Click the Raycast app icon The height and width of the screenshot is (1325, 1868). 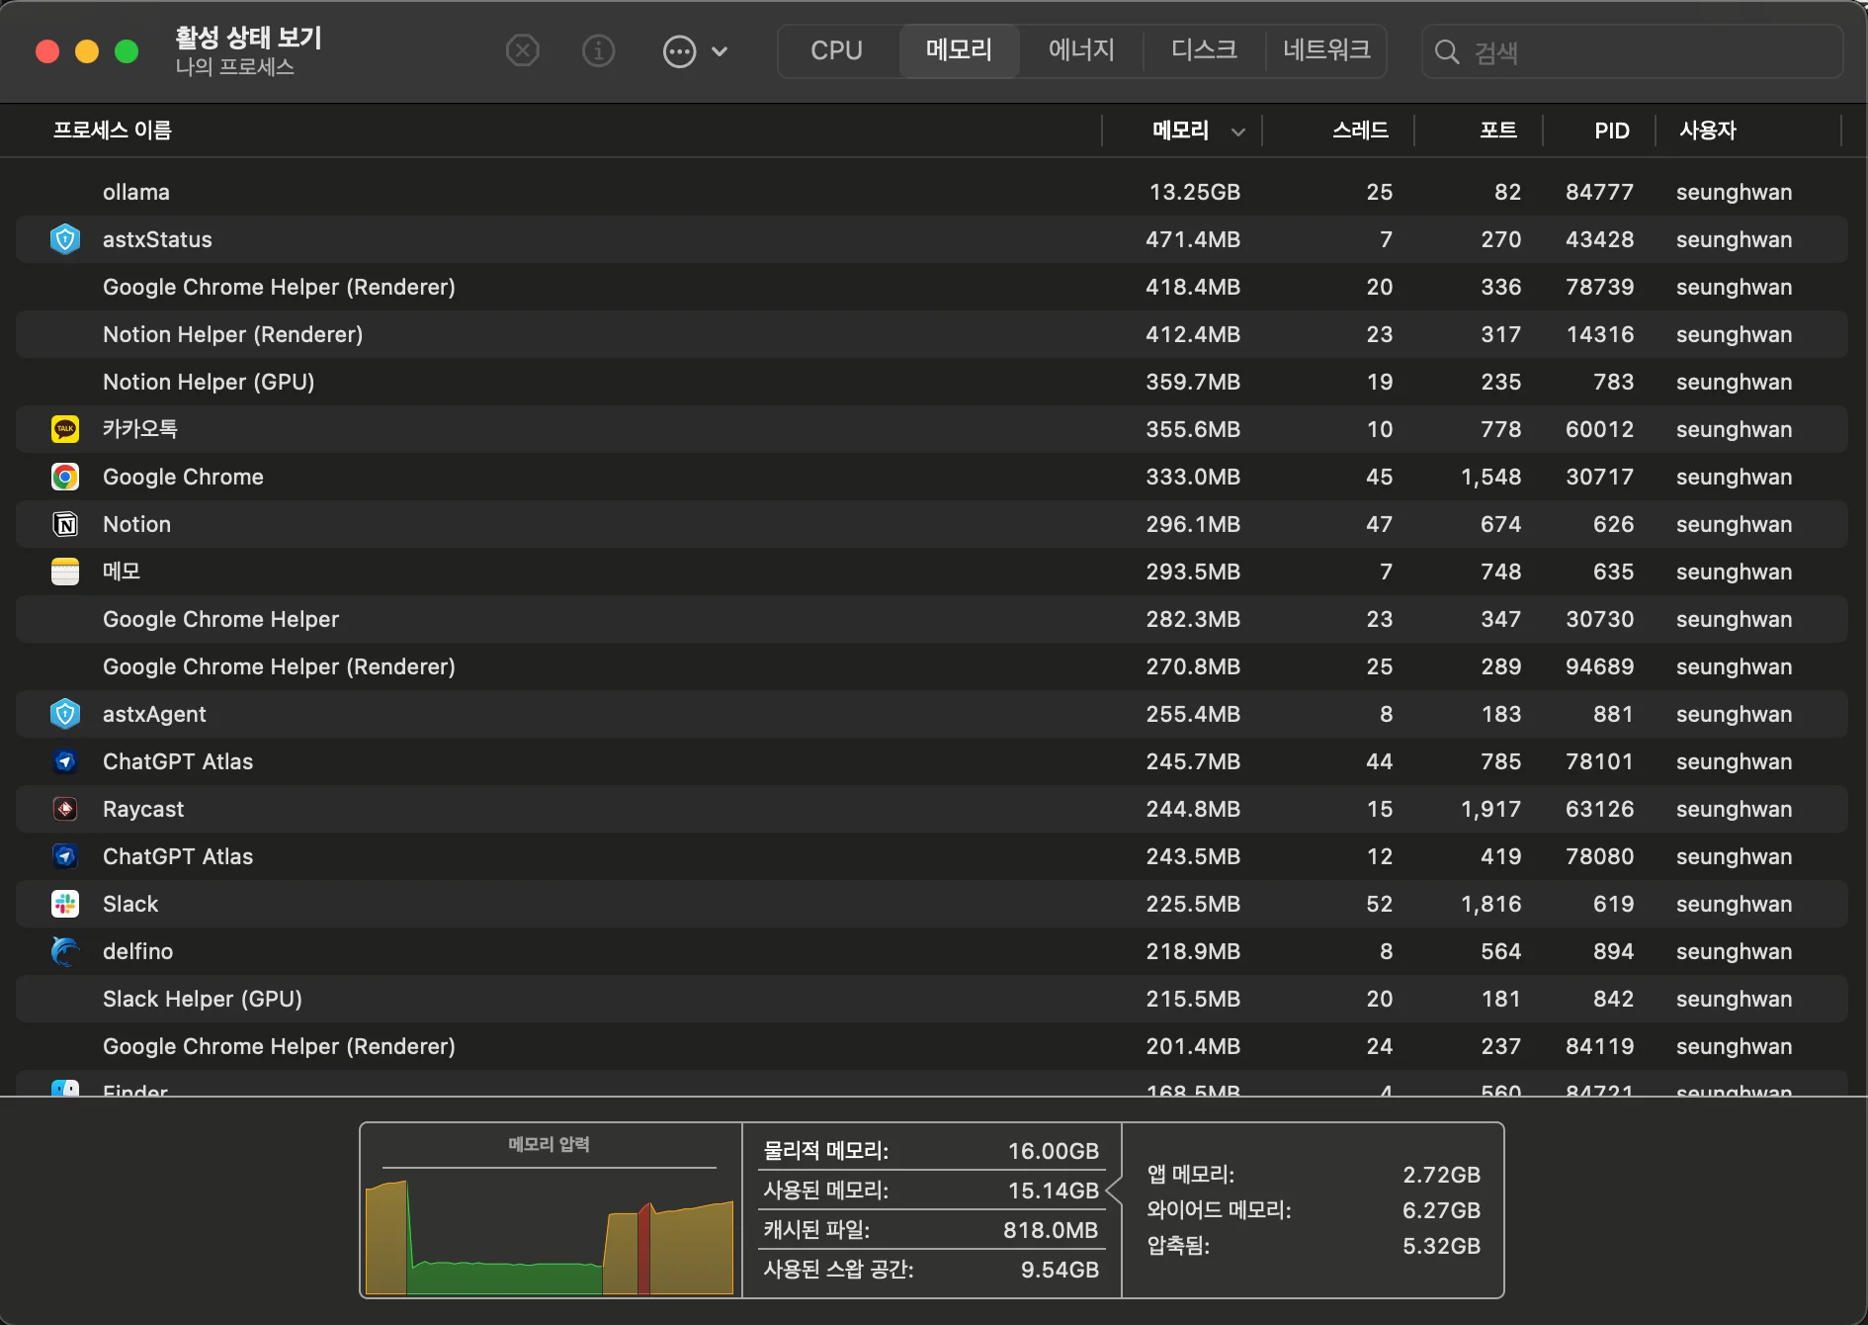(x=65, y=809)
